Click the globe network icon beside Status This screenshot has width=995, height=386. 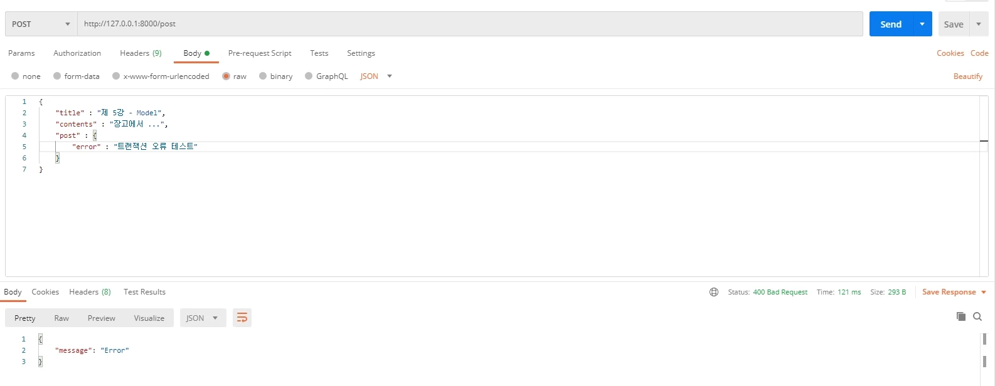(713, 292)
